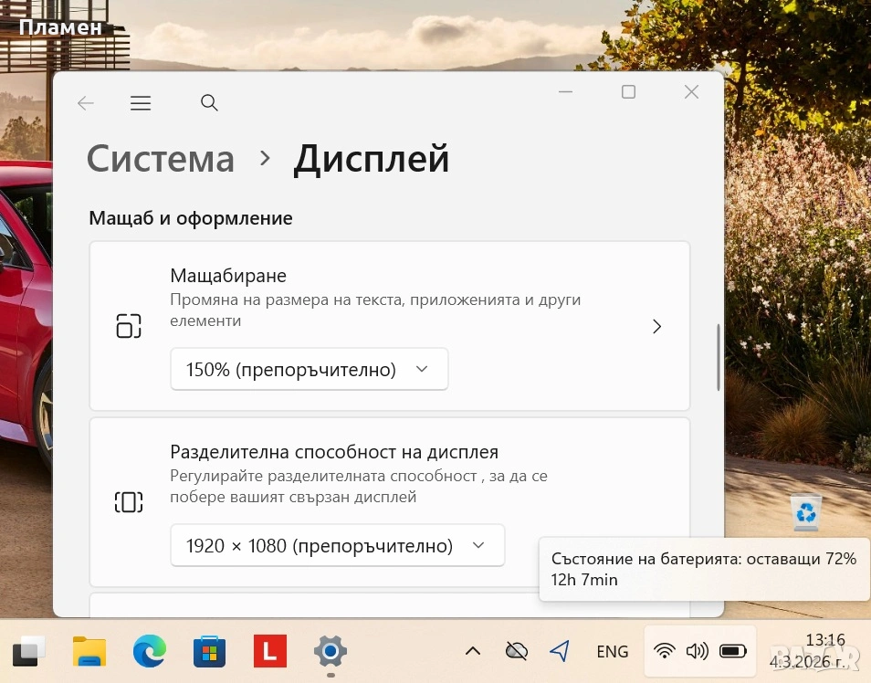Viewport: 871px width, 683px height.
Task: Open the 150% scaling dropdown
Action: pos(309,369)
